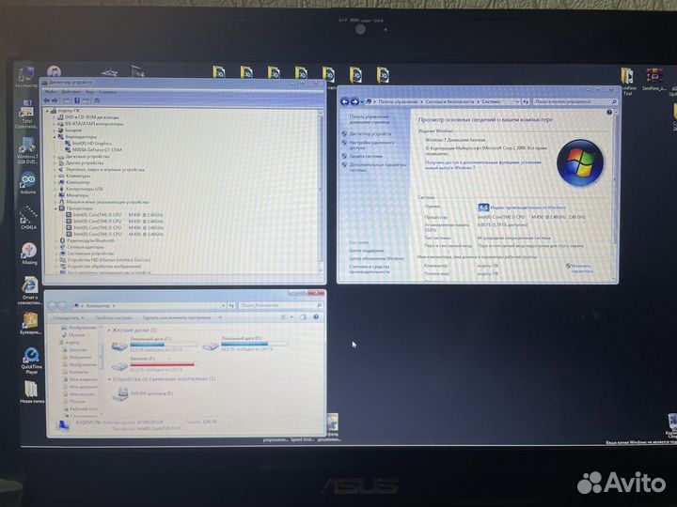This screenshot has height=507, width=677.
Task: Click the Local Disk D usage bar
Action: point(254,344)
